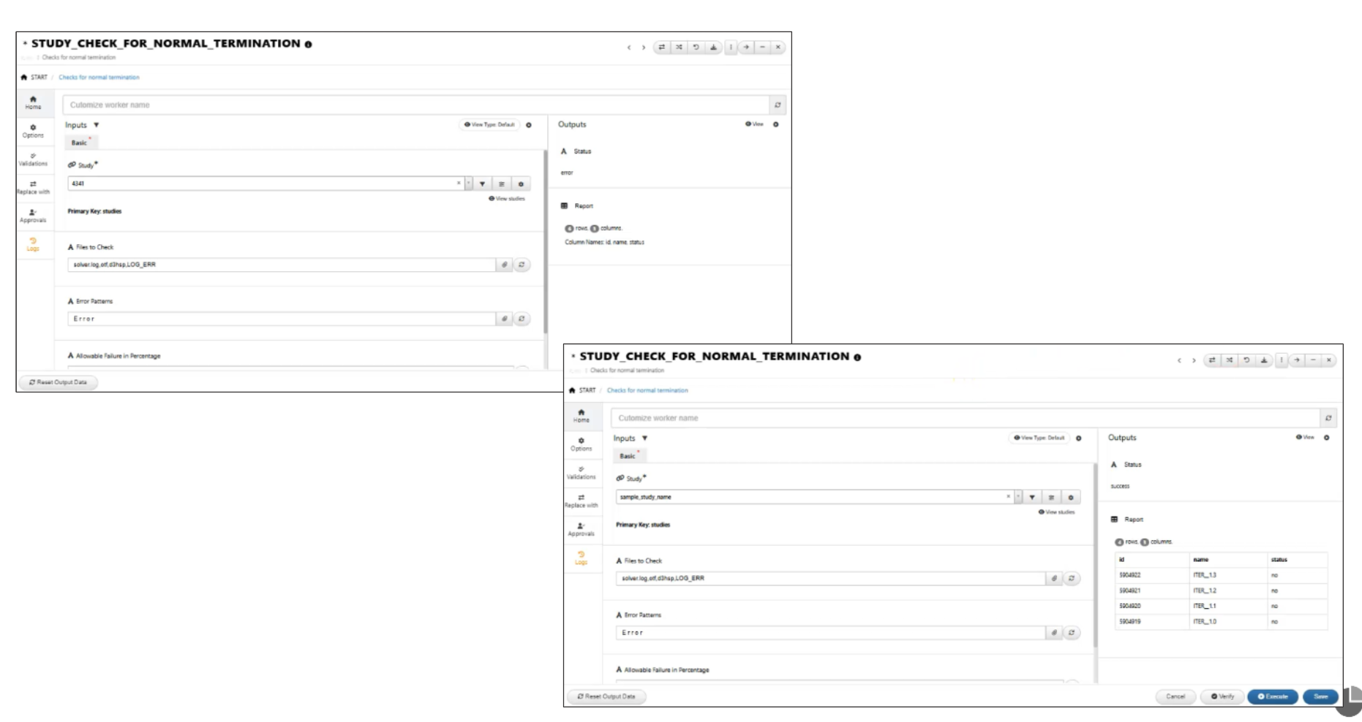
Task: Open Replace with in the 4341 study window
Action: pyautogui.click(x=33, y=188)
